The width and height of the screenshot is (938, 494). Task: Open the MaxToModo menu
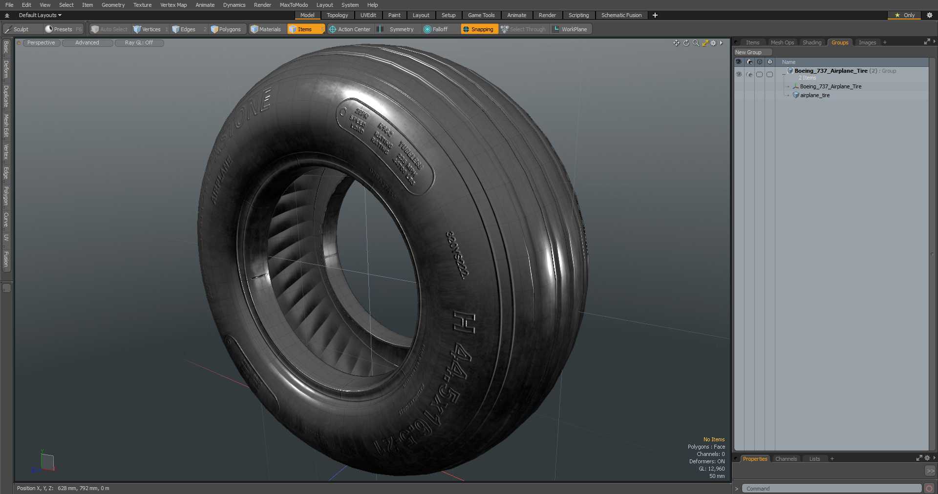pyautogui.click(x=294, y=5)
